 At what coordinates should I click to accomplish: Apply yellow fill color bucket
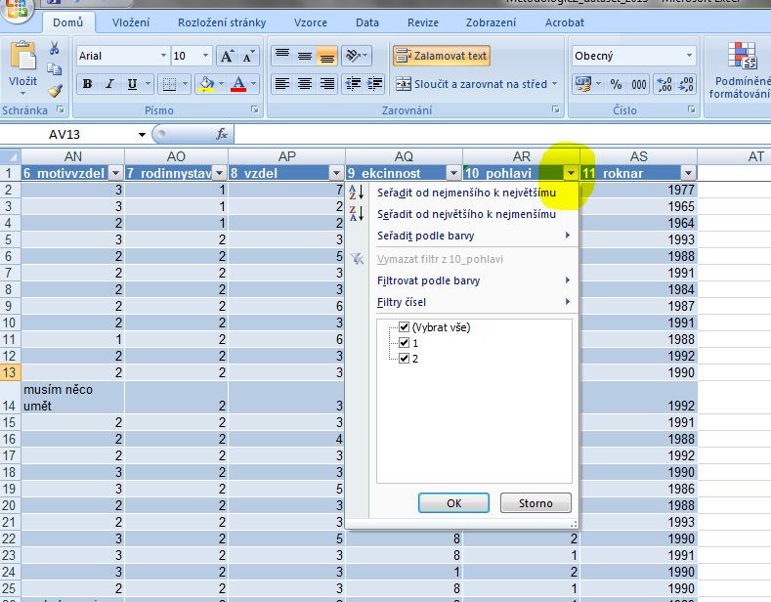coord(206,85)
